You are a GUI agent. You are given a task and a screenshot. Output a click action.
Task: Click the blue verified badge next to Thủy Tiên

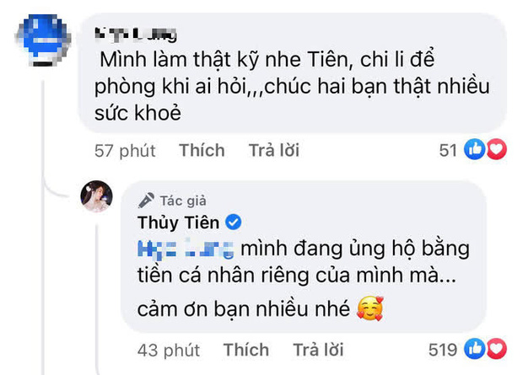[x=236, y=222]
